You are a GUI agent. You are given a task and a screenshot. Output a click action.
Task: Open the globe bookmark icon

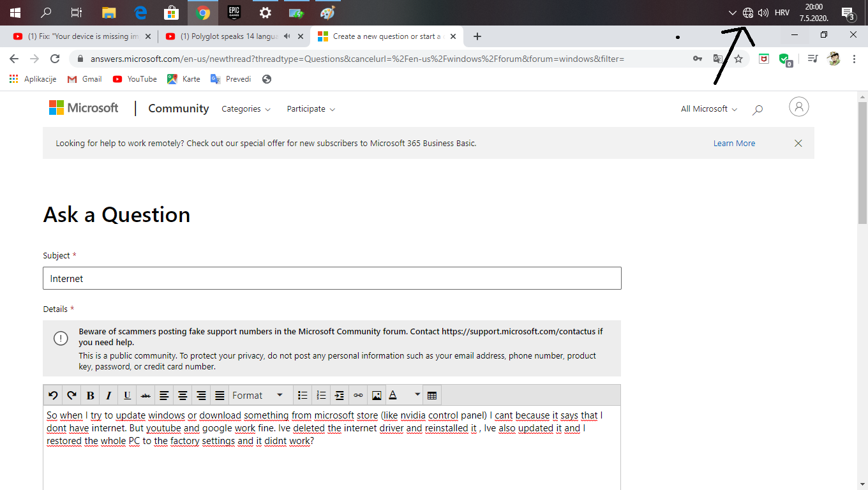click(x=267, y=79)
